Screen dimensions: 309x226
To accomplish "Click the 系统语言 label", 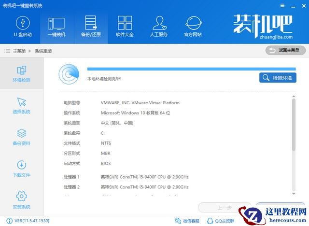I will point(72,123).
